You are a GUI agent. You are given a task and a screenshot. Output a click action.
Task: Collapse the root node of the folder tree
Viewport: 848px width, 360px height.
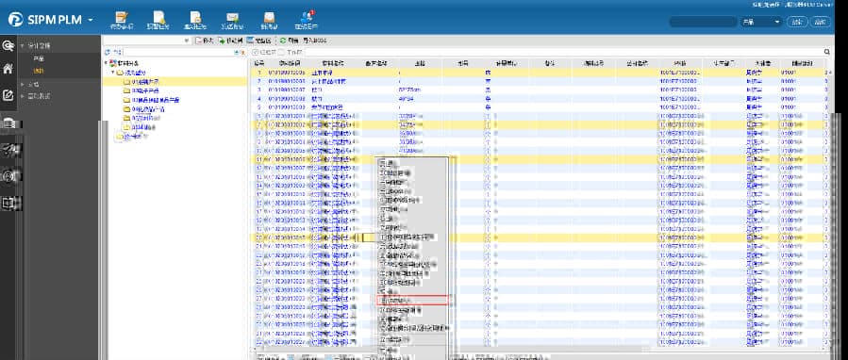tap(106, 63)
